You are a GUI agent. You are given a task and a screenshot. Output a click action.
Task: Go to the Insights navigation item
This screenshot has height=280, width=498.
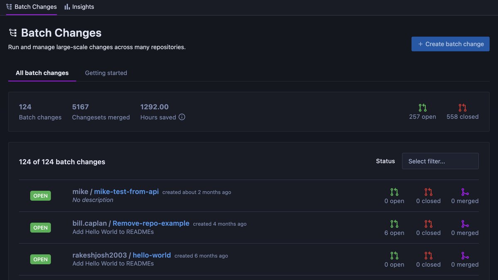pos(79,7)
